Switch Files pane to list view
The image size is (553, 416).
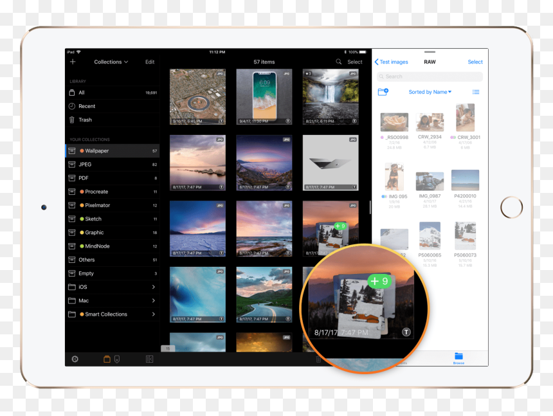[476, 92]
